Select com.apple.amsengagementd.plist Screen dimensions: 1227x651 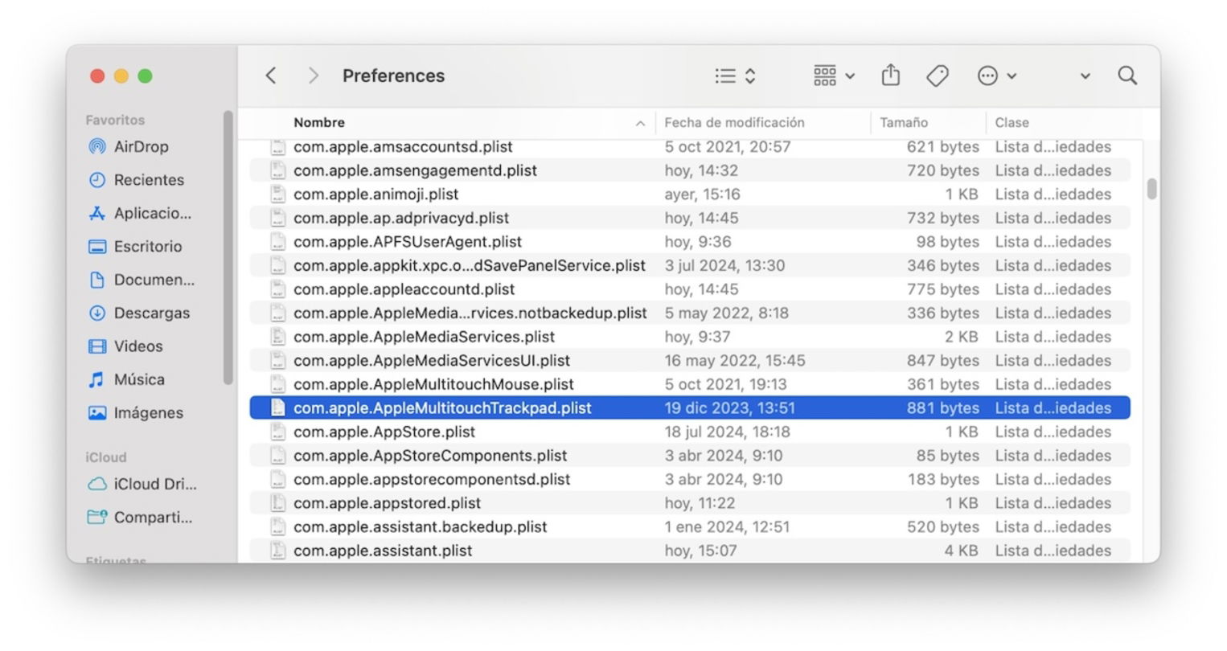690,170
